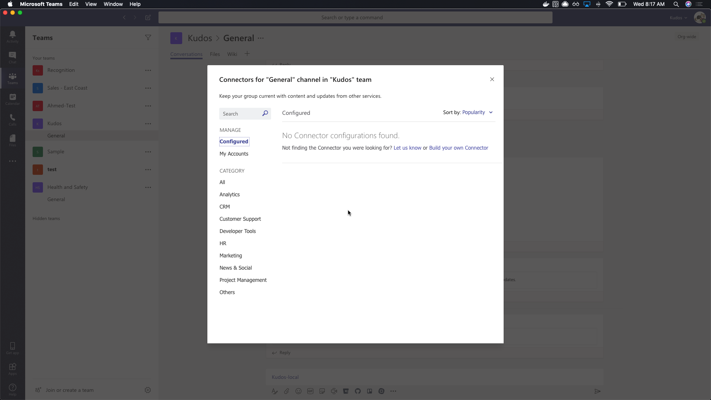The image size is (711, 400).
Task: Select the Analytics category
Action: pyautogui.click(x=230, y=194)
